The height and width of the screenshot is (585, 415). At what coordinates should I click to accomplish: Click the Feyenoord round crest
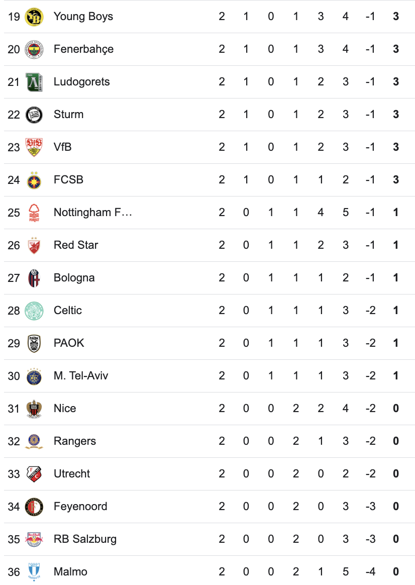coord(34,507)
